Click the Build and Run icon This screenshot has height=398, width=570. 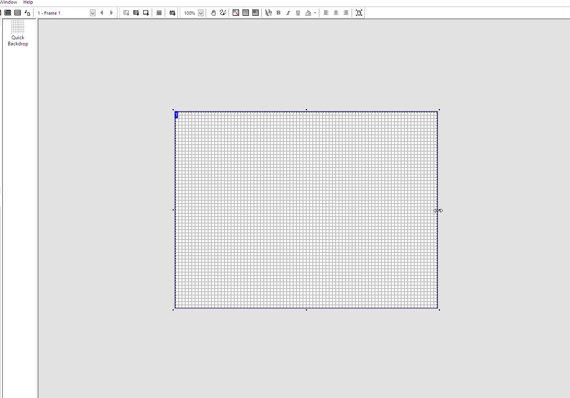[x=172, y=13]
